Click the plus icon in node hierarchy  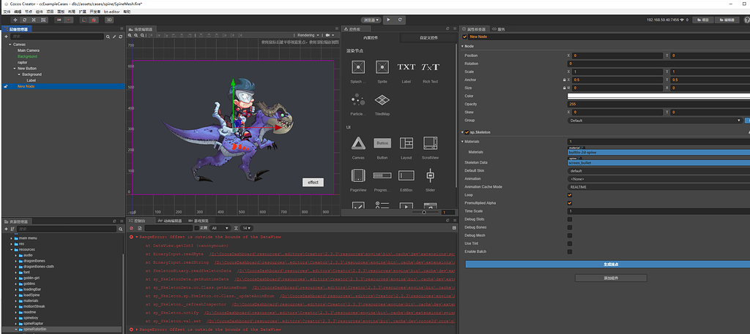click(6, 36)
